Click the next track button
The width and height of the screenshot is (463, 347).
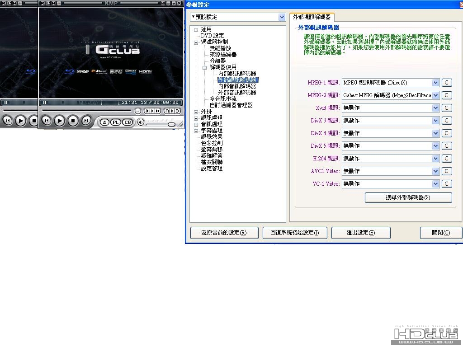(x=86, y=120)
